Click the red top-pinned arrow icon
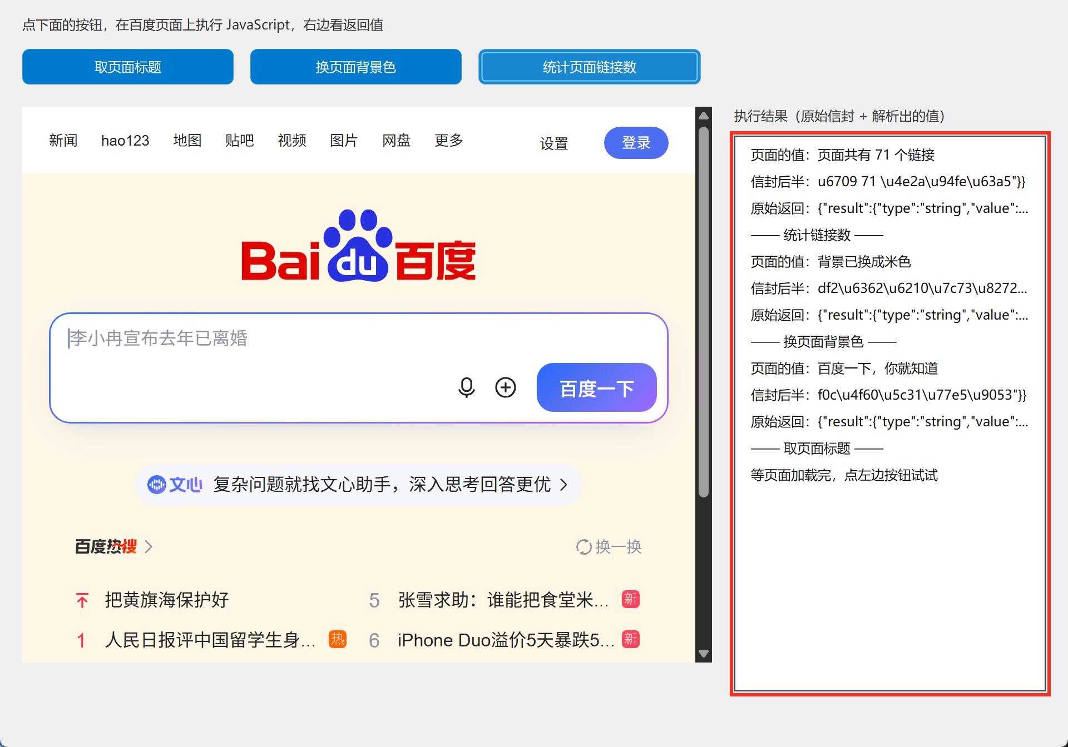Viewport: 1068px width, 747px height. [x=82, y=600]
